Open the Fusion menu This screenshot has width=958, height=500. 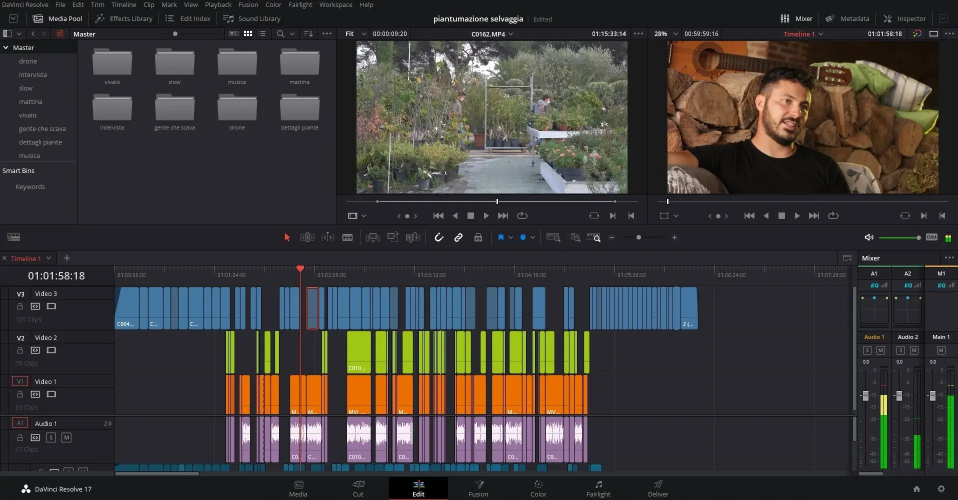click(x=248, y=4)
